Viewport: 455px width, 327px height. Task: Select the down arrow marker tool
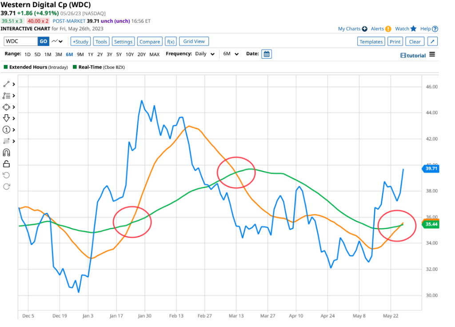[x=7, y=118]
